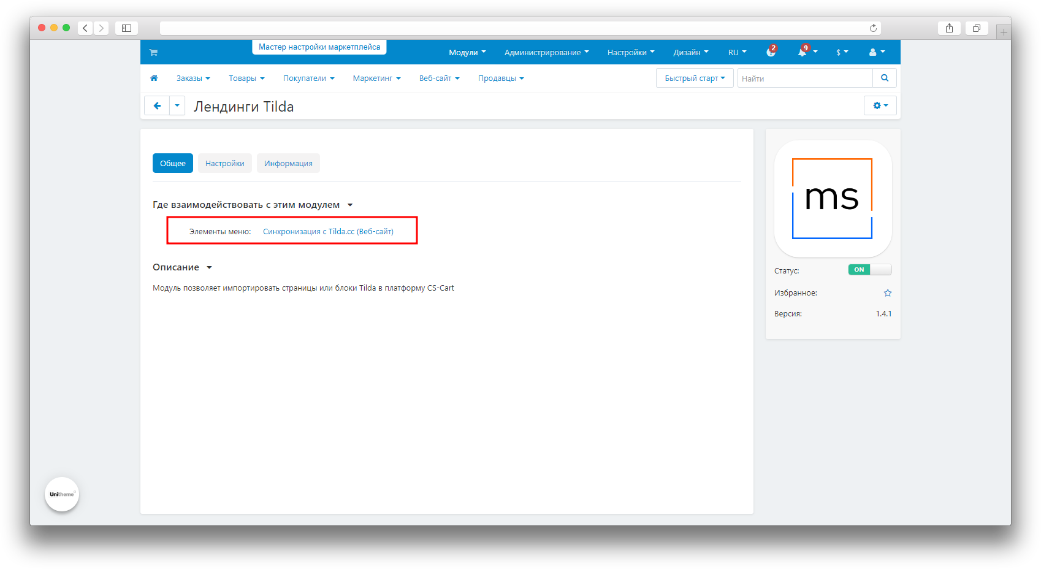Click 'Мастер настройки маркетплейса' button

coord(319,47)
